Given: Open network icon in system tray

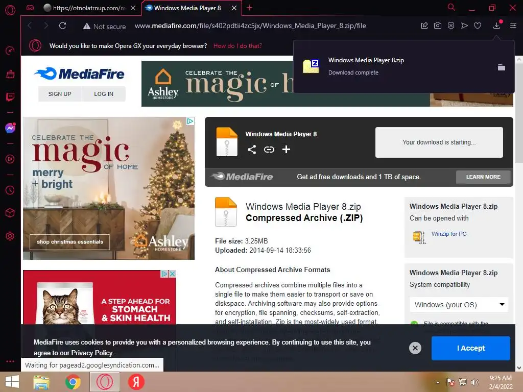Looking at the screenshot, I should 463,382.
